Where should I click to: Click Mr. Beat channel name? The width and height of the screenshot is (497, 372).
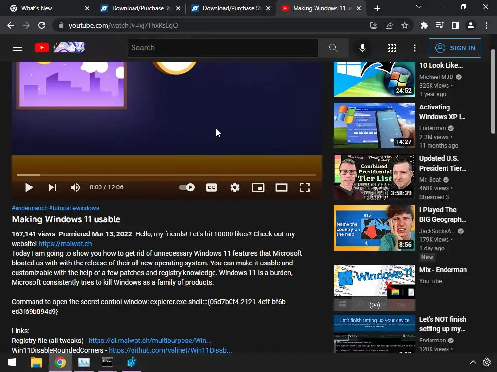coord(430,180)
